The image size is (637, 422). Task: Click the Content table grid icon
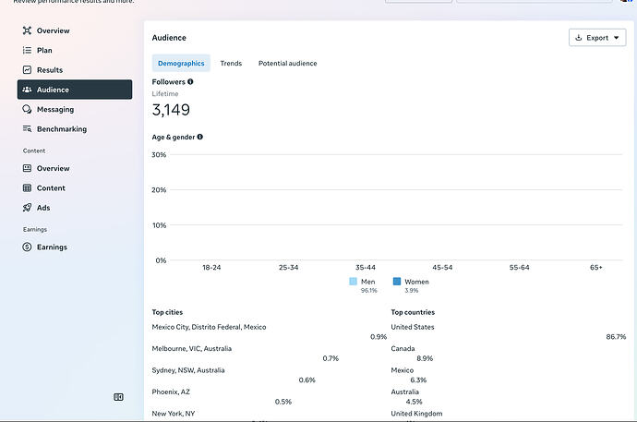point(27,188)
